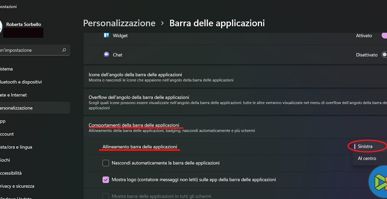Click the green logo icon at bottom right
This screenshot has height=199, width=387.
(379, 182)
